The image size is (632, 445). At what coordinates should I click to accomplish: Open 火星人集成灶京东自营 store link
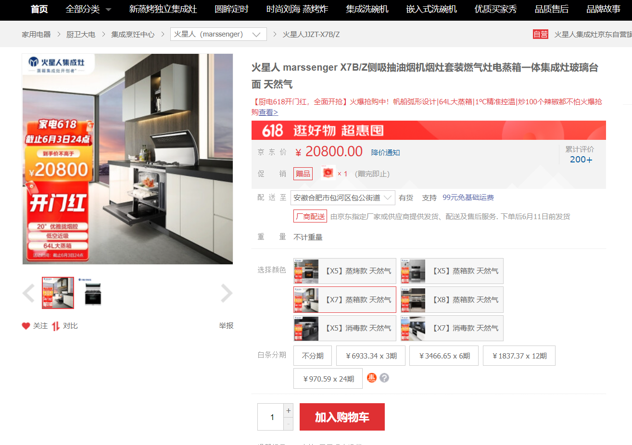[x=593, y=34]
